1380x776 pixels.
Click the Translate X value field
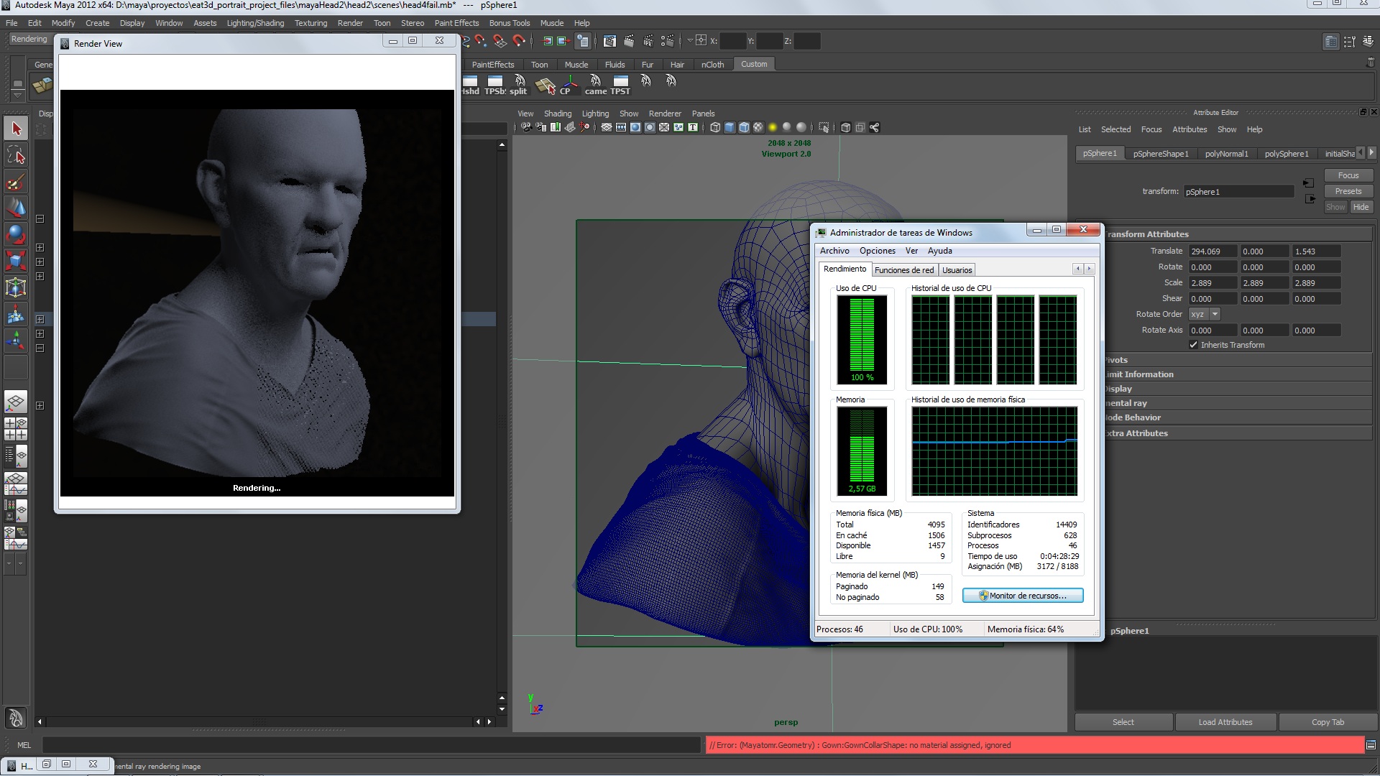[1213, 251]
